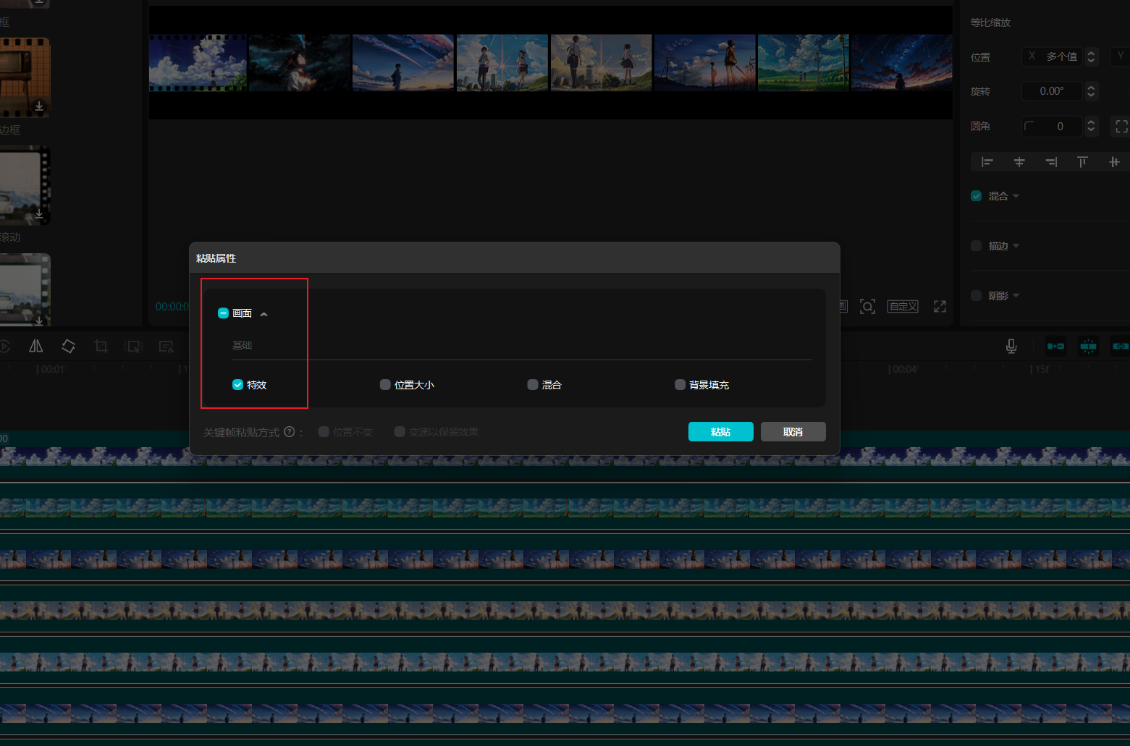
Task: Toggle the 画面 group checkbox
Action: 223,313
